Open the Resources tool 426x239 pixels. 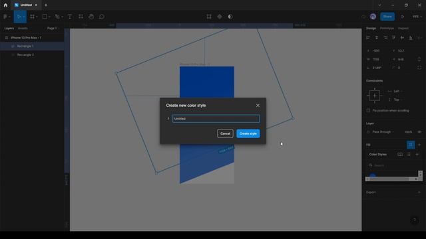click(x=81, y=17)
